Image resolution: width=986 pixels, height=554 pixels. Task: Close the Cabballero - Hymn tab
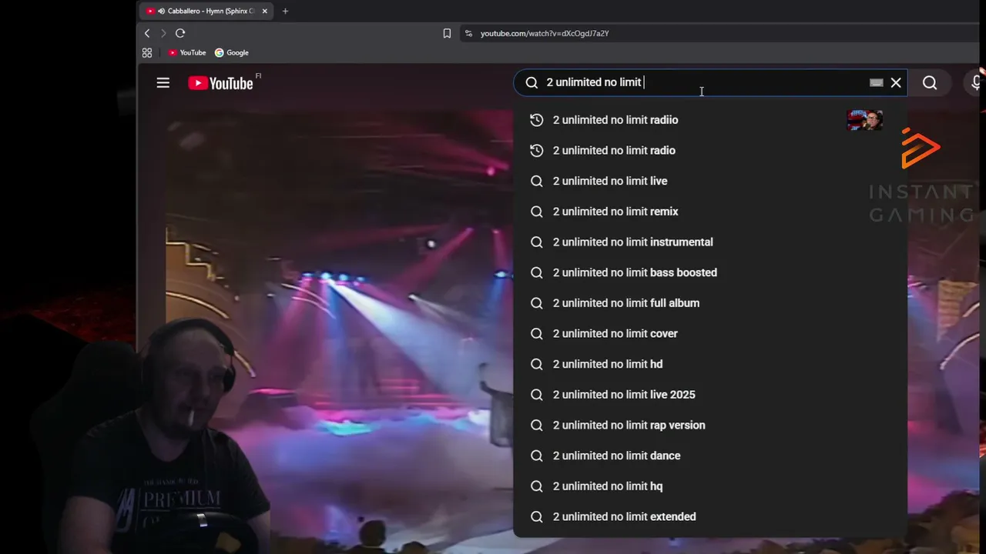265,12
